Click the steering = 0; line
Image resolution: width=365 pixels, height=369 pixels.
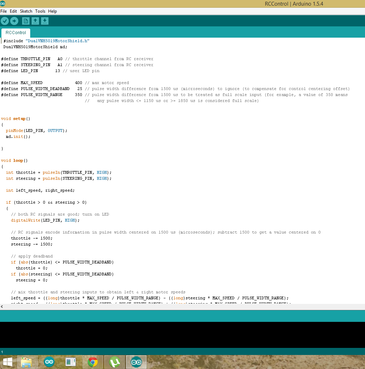tap(32, 280)
